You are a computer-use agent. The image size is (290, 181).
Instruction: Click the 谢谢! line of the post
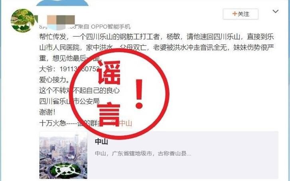pyautogui.click(x=47, y=112)
